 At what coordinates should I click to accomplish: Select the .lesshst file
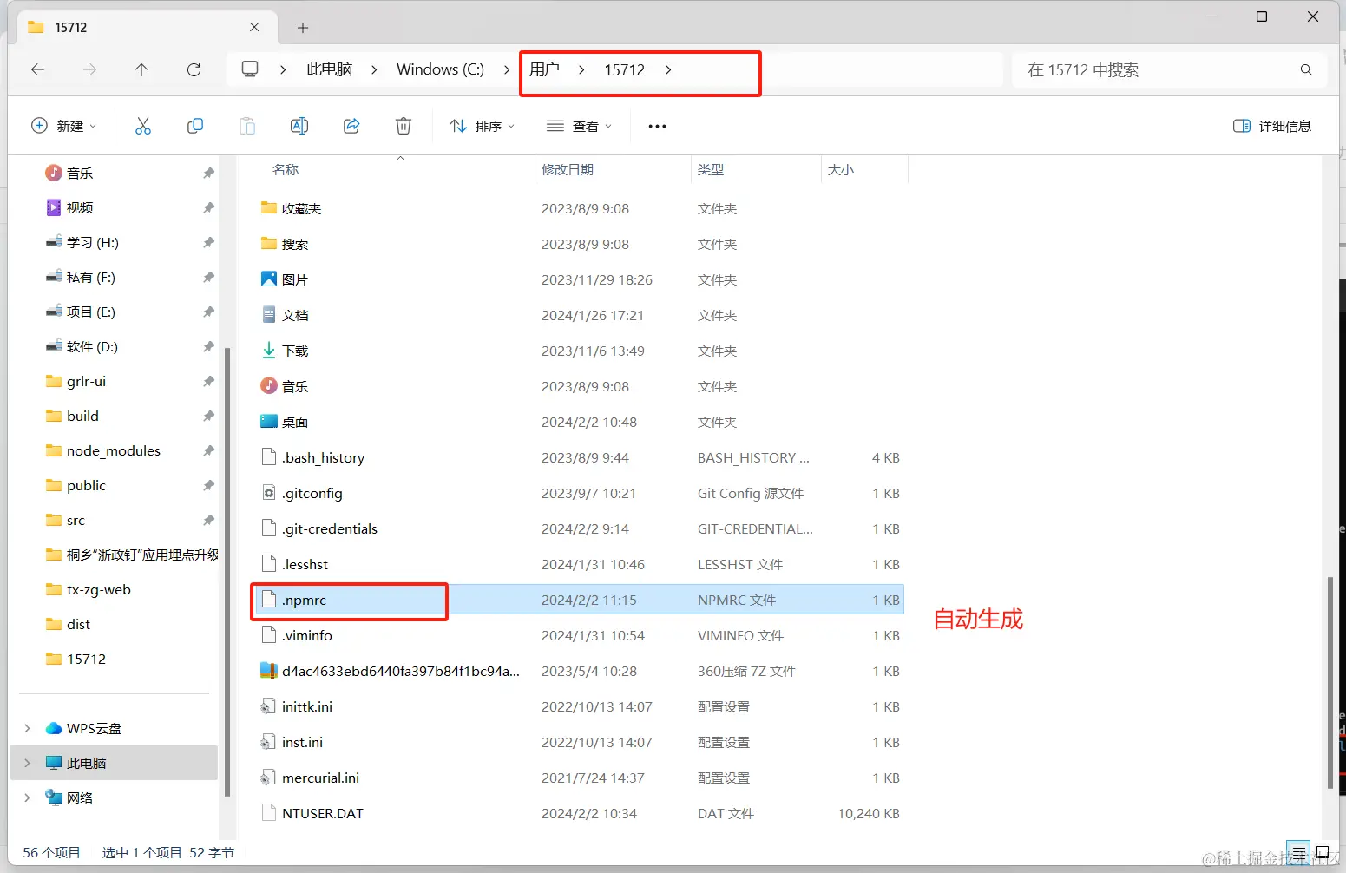click(578, 564)
